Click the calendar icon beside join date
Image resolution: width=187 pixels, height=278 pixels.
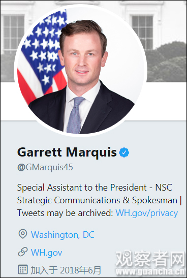(23, 269)
